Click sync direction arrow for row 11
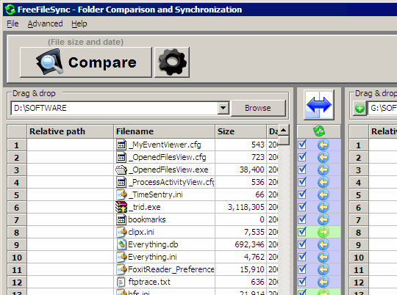This screenshot has width=397, height=295. pos(323,269)
